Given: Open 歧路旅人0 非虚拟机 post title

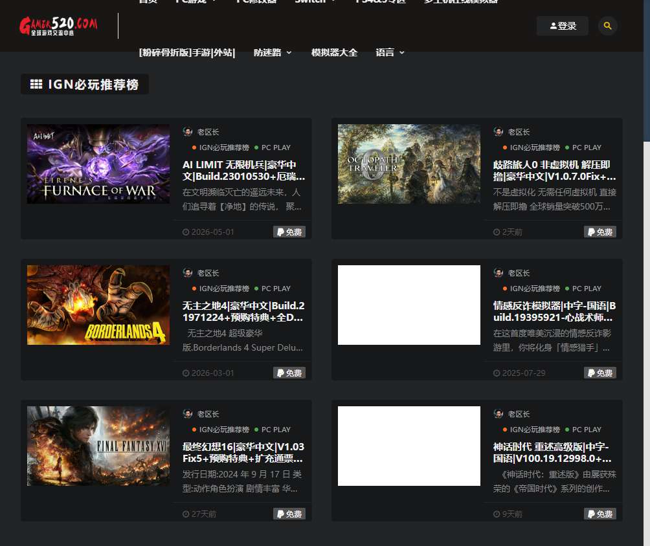Looking at the screenshot, I should 554,171.
